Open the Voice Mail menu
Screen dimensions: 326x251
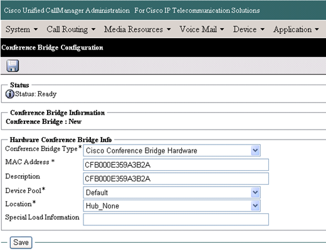202,29
